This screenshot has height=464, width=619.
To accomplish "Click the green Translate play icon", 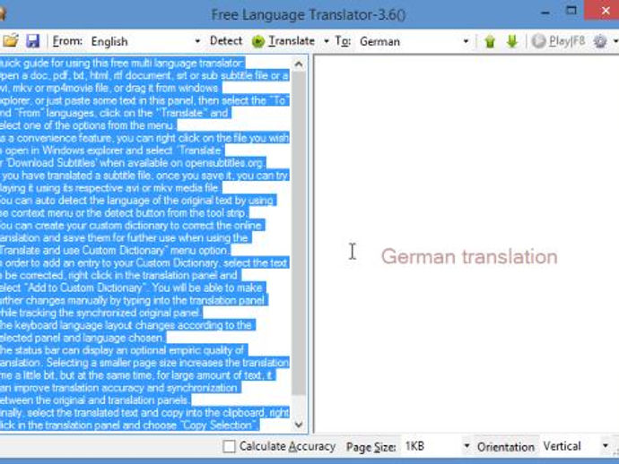I will coord(258,41).
